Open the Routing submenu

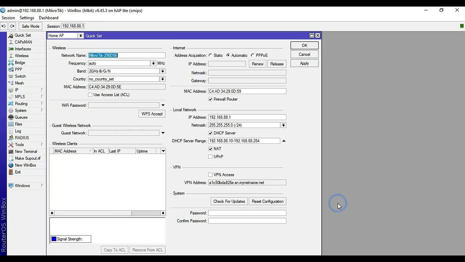pos(21,104)
